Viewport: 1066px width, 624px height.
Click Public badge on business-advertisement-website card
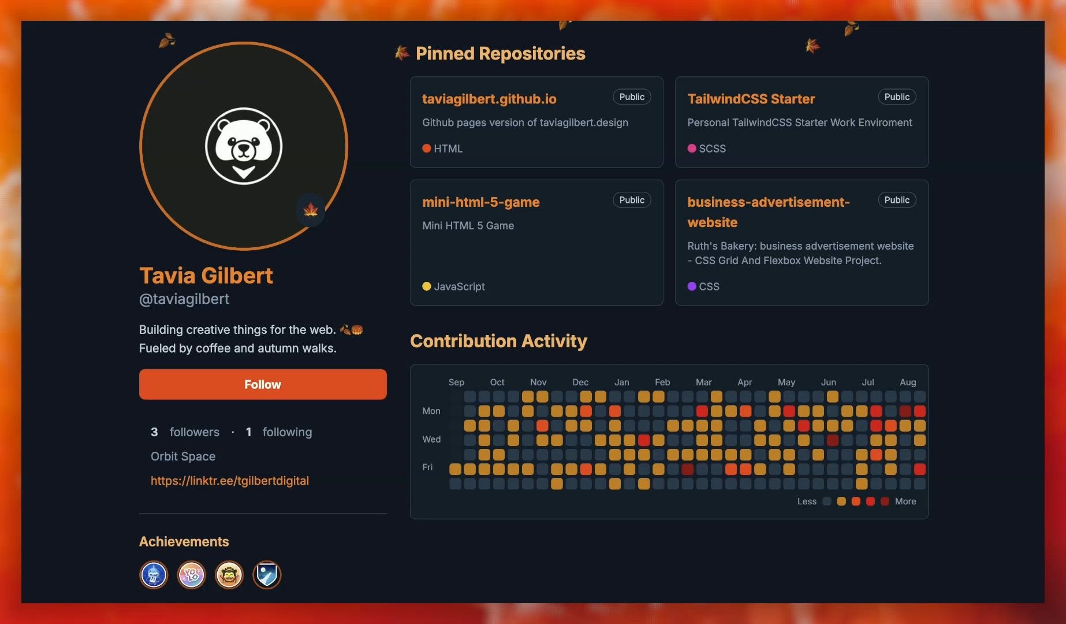[x=897, y=200]
